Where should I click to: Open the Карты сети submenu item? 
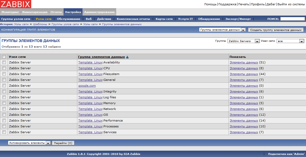click(164, 19)
